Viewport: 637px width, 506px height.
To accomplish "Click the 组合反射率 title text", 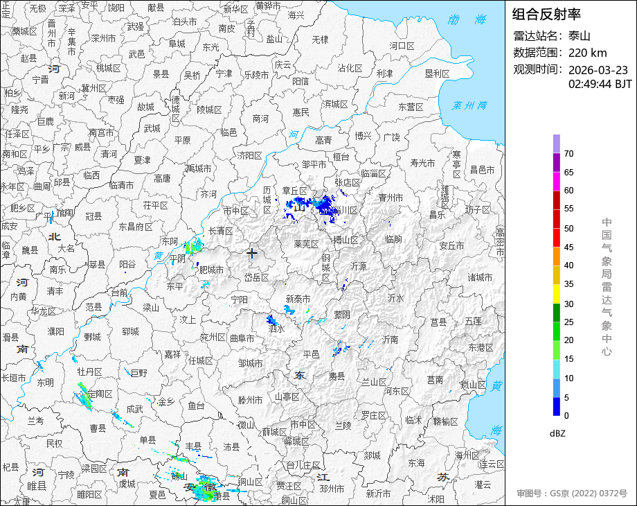I will point(546,15).
